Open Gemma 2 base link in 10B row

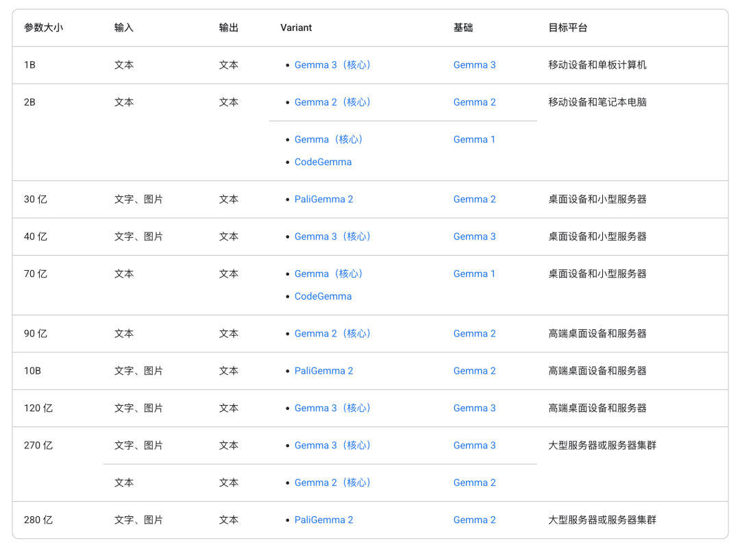pyautogui.click(x=474, y=371)
